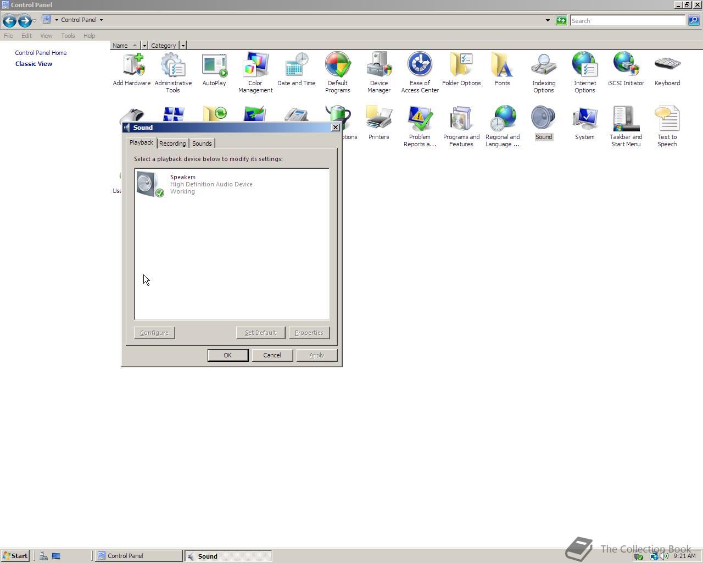Image resolution: width=703 pixels, height=563 pixels.
Task: Open Indexing Options
Action: point(544,73)
